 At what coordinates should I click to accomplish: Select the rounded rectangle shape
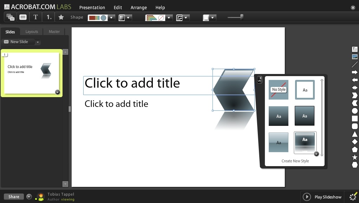coord(355,126)
